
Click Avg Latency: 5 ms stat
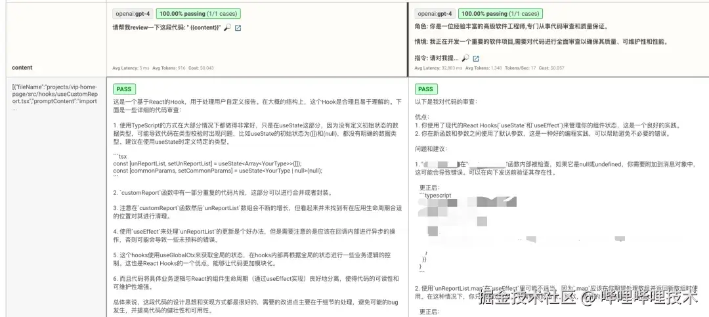[x=131, y=68]
